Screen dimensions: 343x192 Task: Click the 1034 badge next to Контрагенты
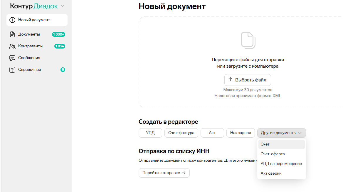(x=60, y=46)
